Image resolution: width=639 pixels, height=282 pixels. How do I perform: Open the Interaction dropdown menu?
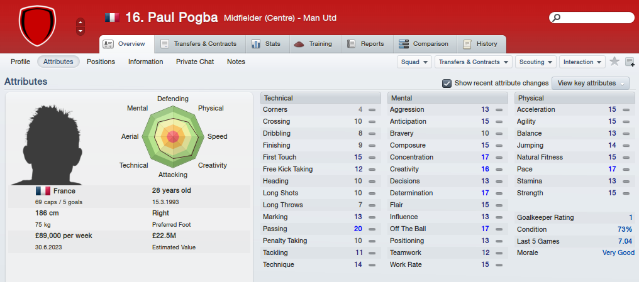pyautogui.click(x=582, y=62)
